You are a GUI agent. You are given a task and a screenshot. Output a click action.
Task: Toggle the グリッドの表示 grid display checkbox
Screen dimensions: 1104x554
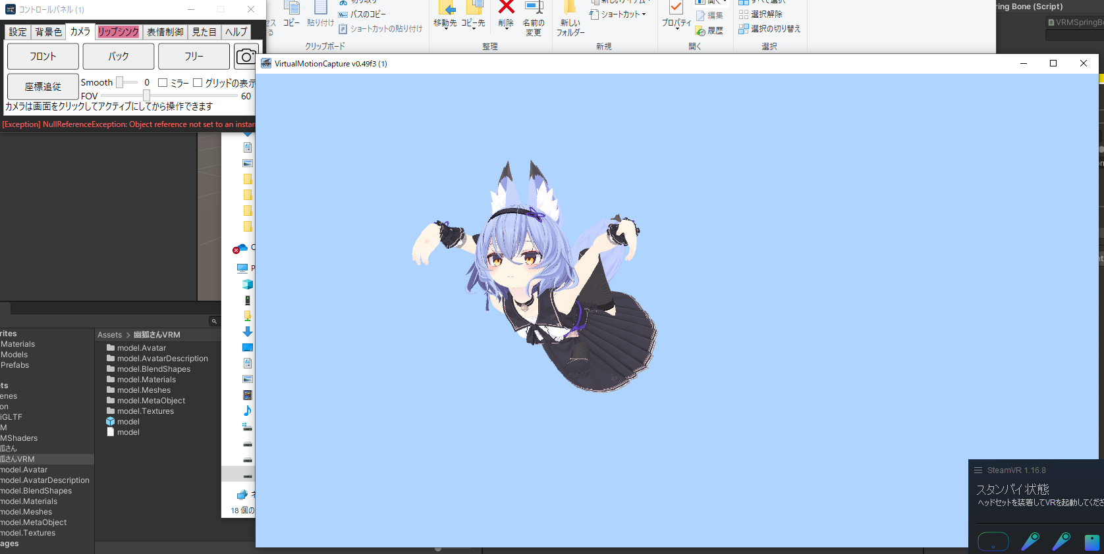198,83
